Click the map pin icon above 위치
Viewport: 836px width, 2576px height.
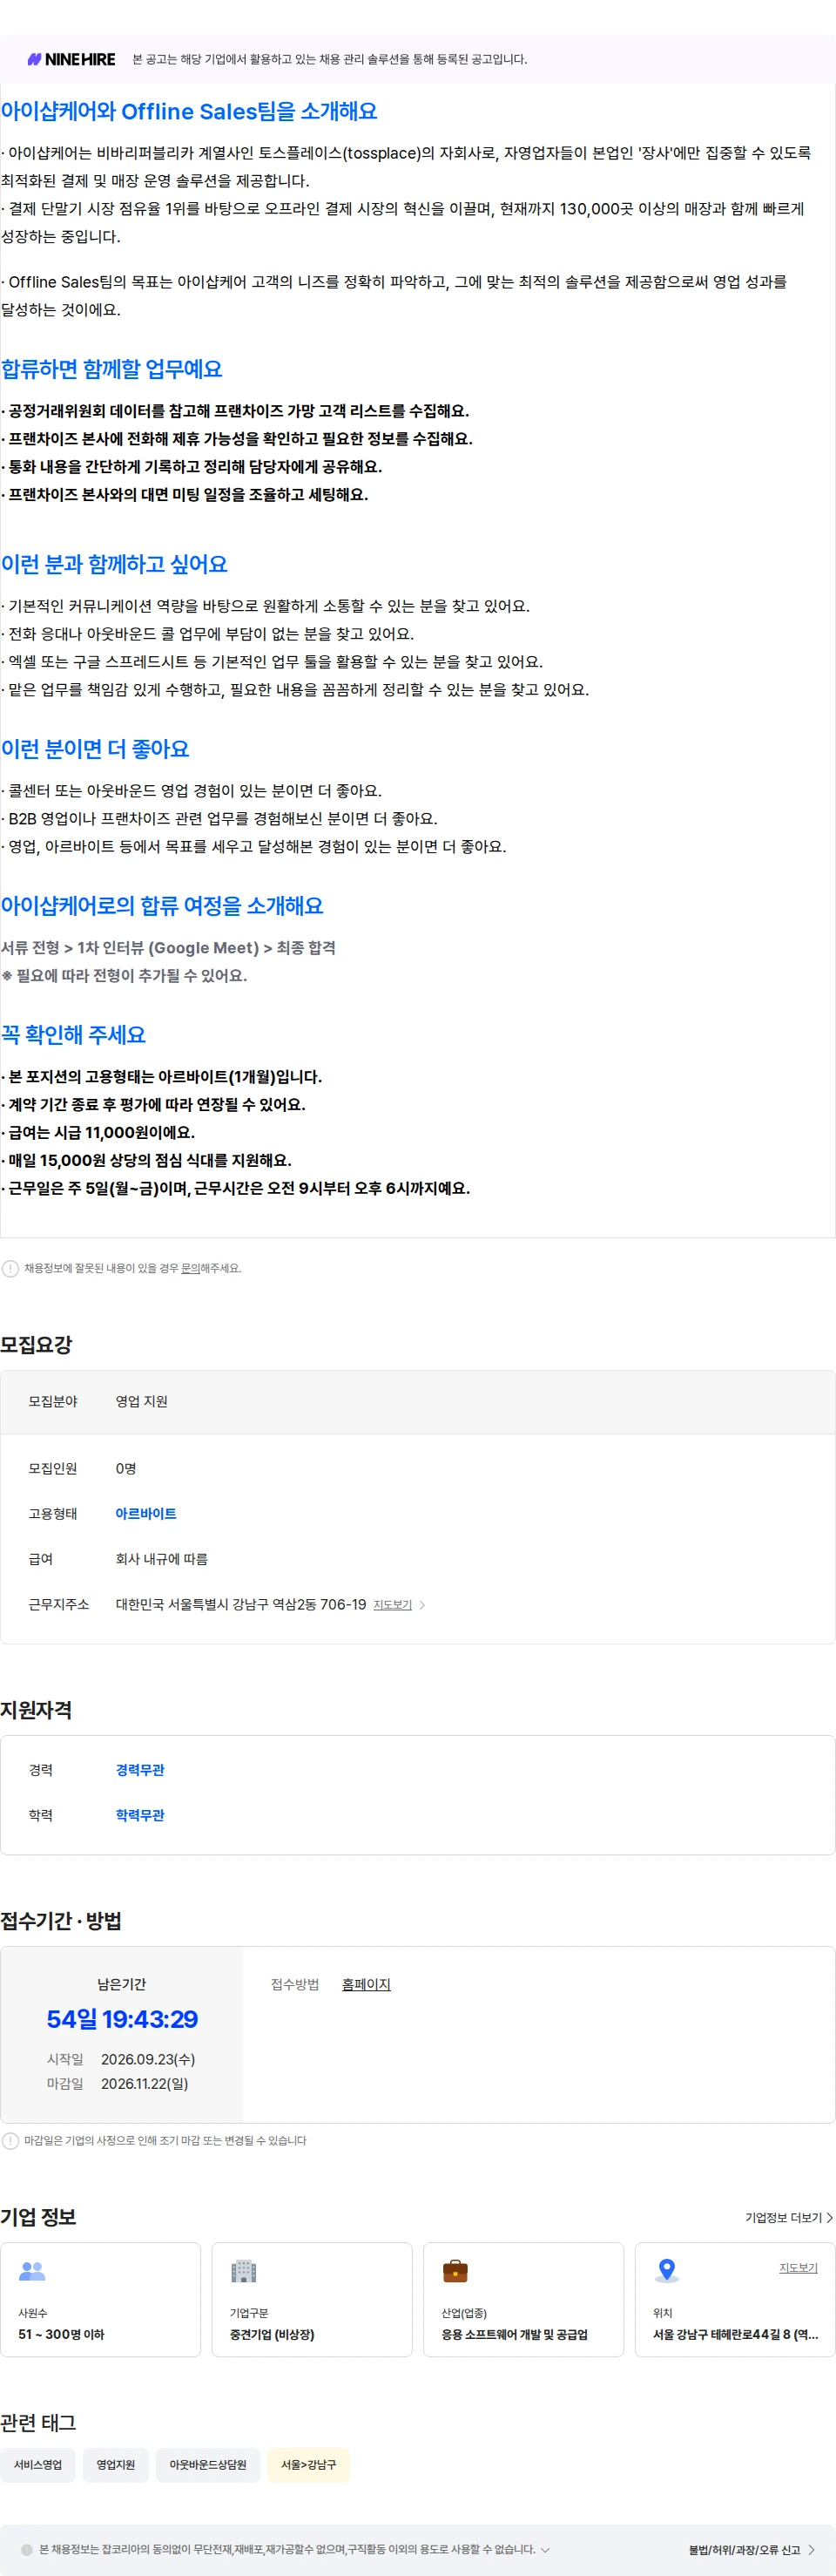[667, 2271]
